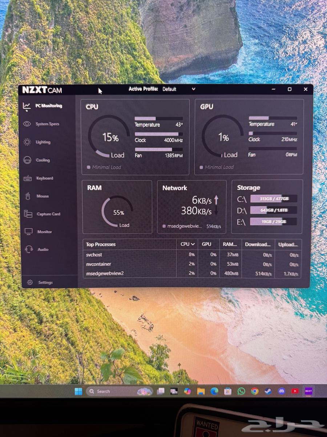
Task: Open Google Chrome from the taskbar
Action: 255,391
